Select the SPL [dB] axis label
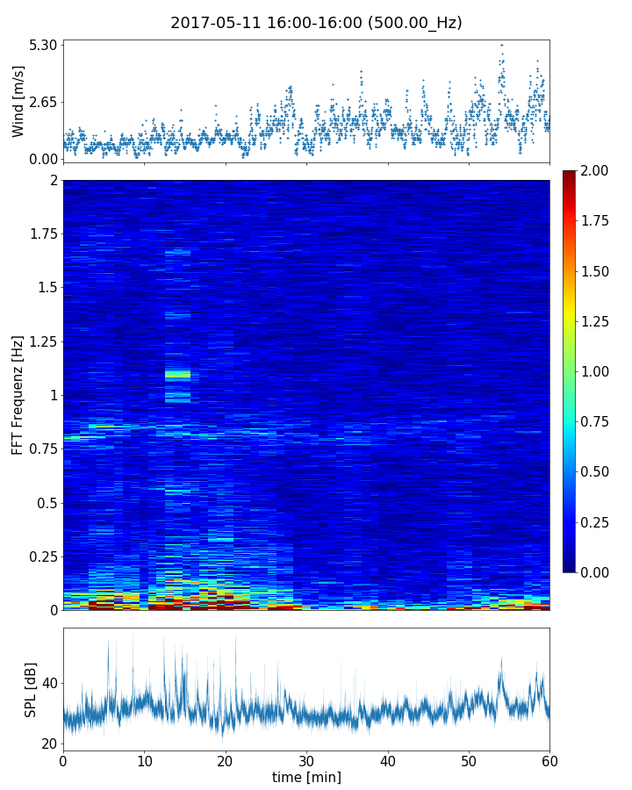This screenshot has width=632, height=790. tap(31, 689)
